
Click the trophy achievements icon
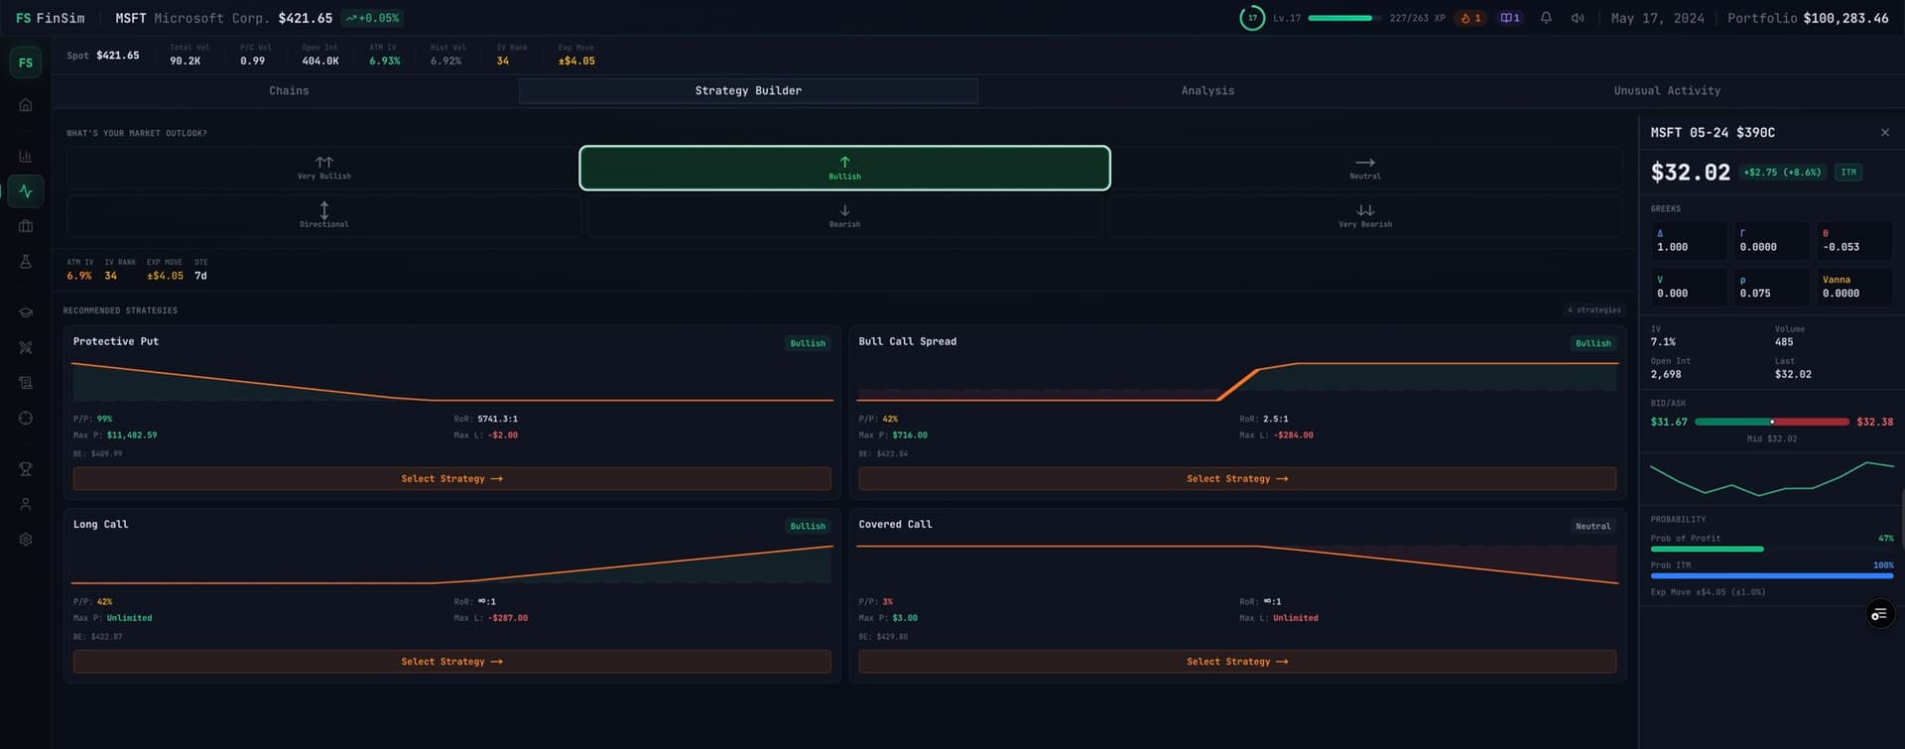[x=26, y=469]
